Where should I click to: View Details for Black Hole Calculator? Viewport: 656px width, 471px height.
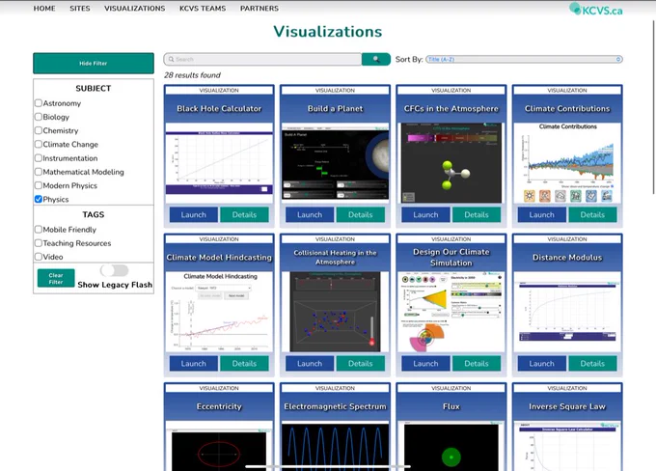coord(244,215)
